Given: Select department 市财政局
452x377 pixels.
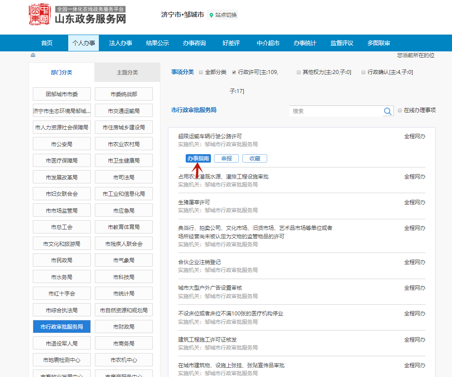Looking at the screenshot, I should click(124, 326).
